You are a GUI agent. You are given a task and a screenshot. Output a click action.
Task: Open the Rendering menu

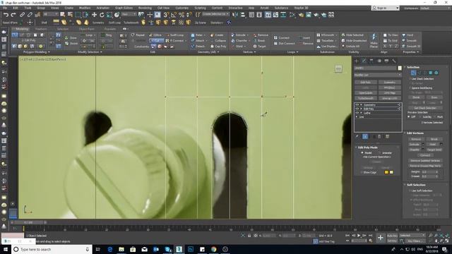pyautogui.click(x=145, y=8)
